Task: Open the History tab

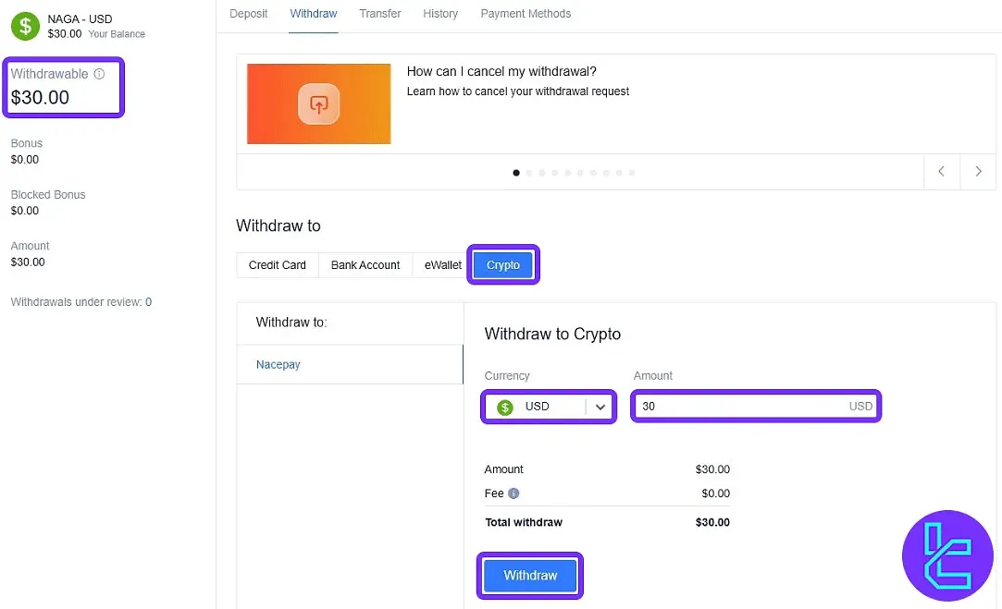Action: 440,14
